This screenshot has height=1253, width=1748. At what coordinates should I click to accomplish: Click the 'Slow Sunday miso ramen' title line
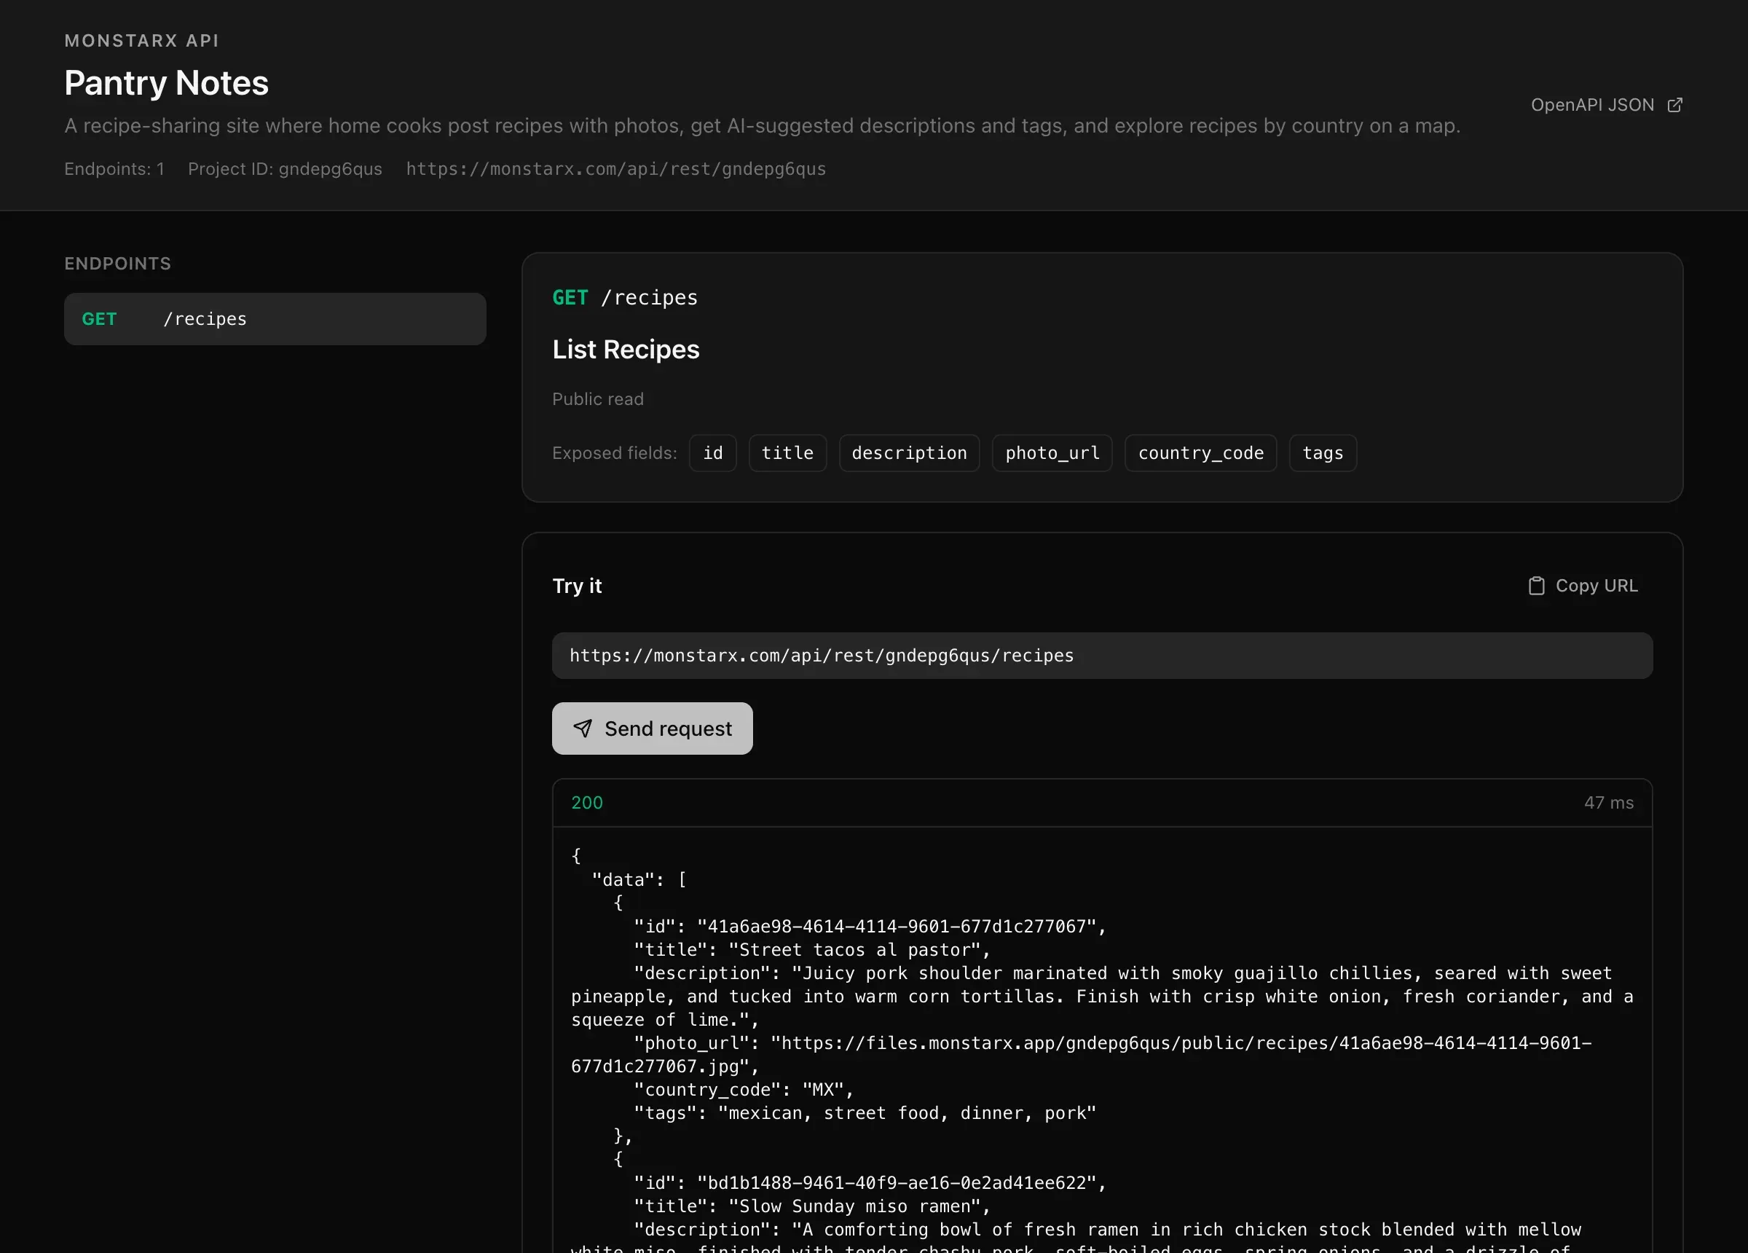(x=811, y=1206)
